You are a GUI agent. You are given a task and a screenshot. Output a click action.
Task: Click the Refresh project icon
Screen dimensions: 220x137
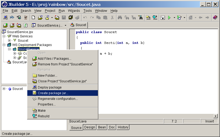25,25
